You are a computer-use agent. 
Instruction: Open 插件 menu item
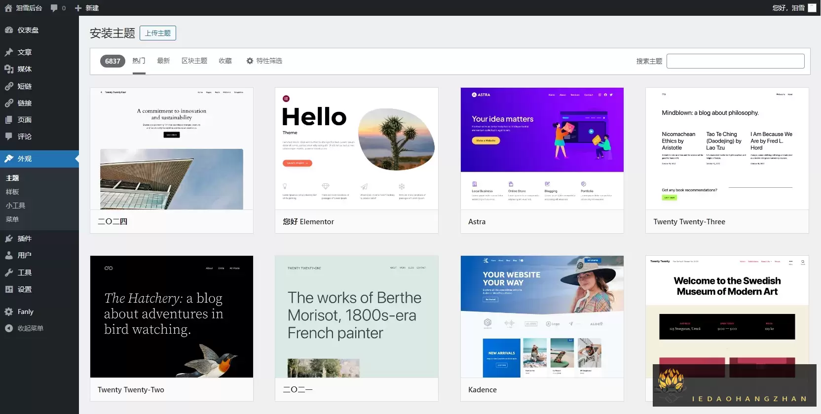click(x=39, y=239)
